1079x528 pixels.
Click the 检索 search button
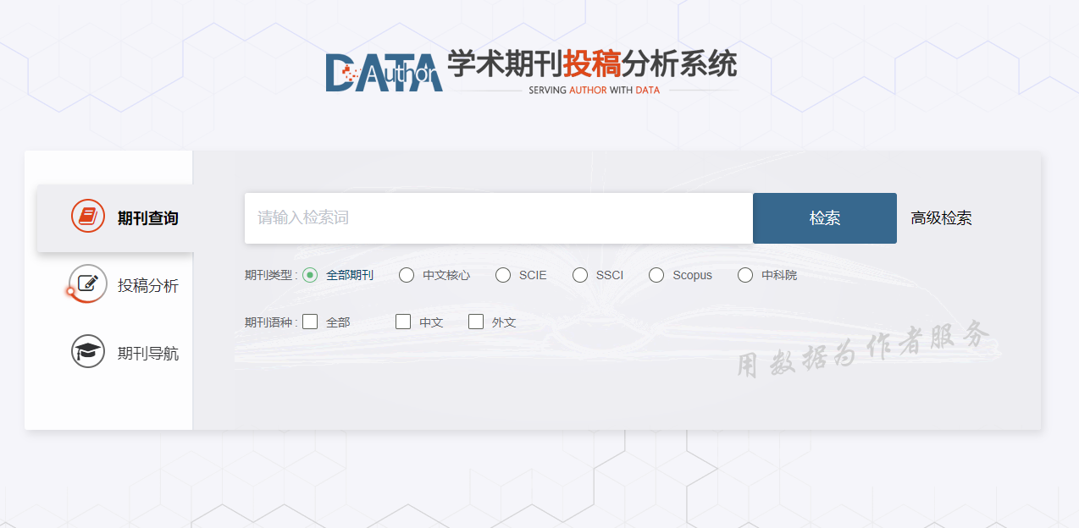click(824, 218)
